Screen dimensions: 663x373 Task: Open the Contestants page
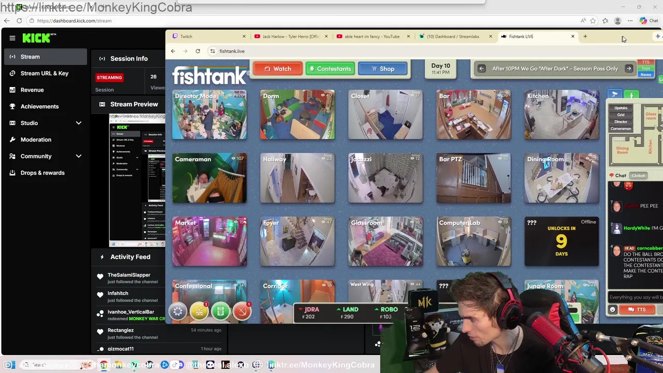point(330,69)
